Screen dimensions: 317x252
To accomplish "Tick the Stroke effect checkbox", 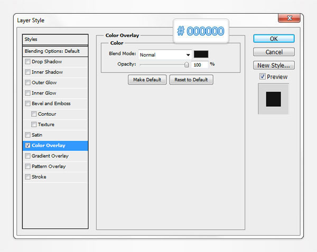I will (27, 177).
